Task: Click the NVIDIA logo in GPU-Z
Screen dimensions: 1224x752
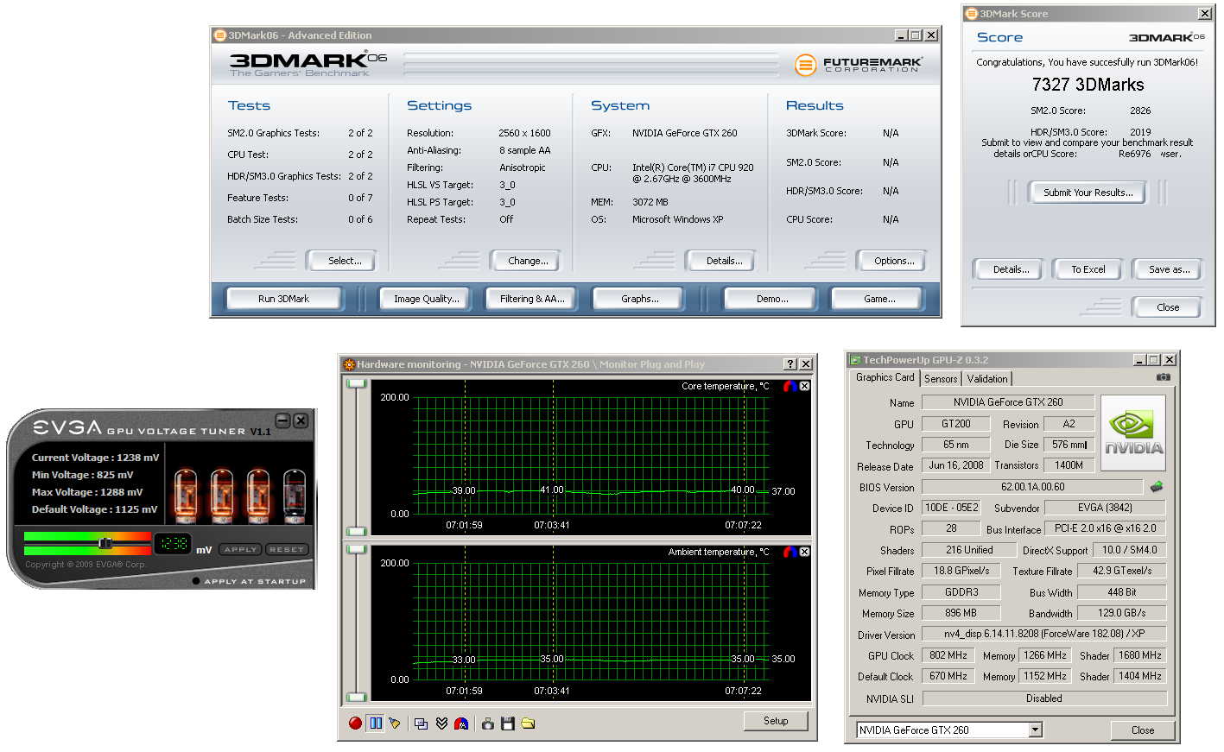Action: pos(1133,433)
